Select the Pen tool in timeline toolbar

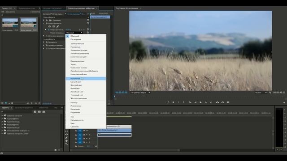coord(66,137)
